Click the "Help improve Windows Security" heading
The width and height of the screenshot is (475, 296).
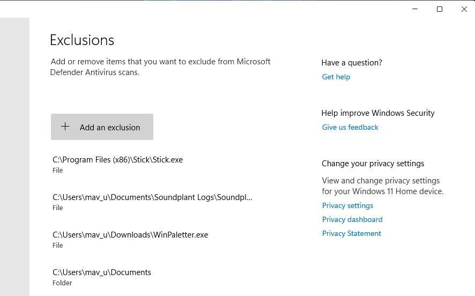coord(378,113)
